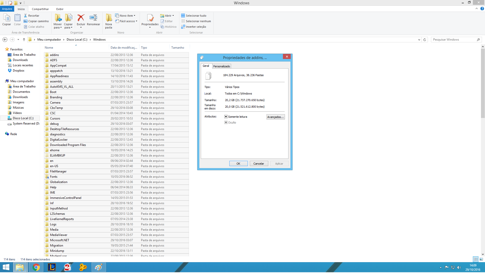This screenshot has height=273, width=485.
Task: Select the Fonts folder row
Action: tap(116, 177)
